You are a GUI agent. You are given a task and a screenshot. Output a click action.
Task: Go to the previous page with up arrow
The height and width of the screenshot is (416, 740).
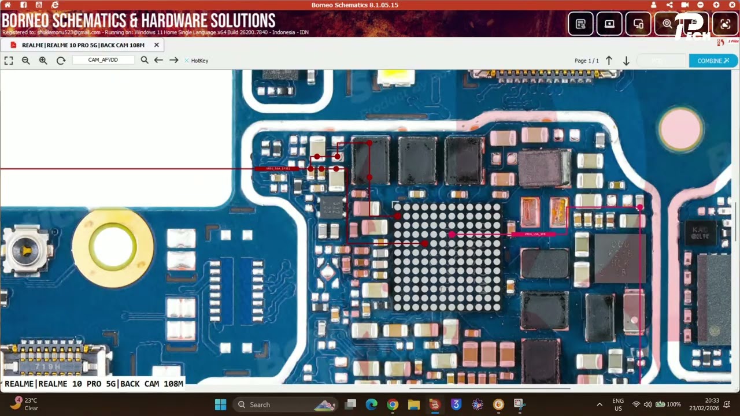(x=609, y=61)
